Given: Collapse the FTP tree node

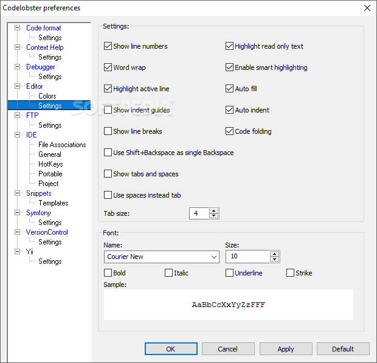Looking at the screenshot, I should (17, 115).
